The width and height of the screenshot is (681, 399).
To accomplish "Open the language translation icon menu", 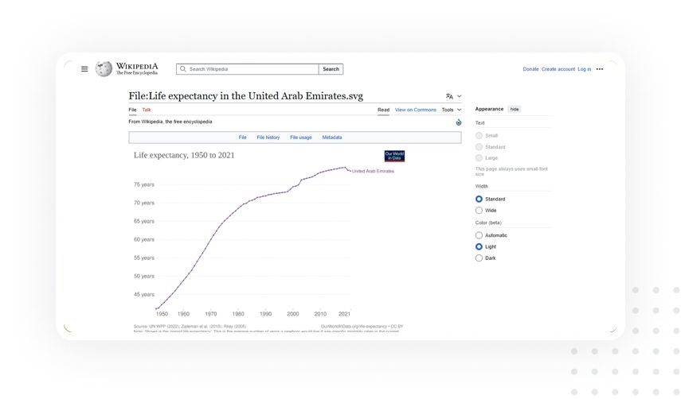I will [452, 96].
